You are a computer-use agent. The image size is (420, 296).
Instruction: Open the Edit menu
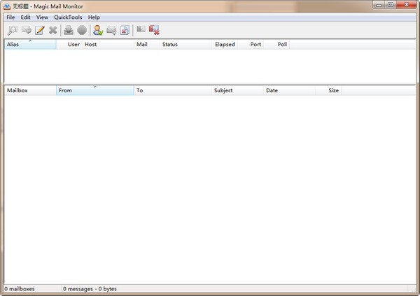(x=25, y=17)
